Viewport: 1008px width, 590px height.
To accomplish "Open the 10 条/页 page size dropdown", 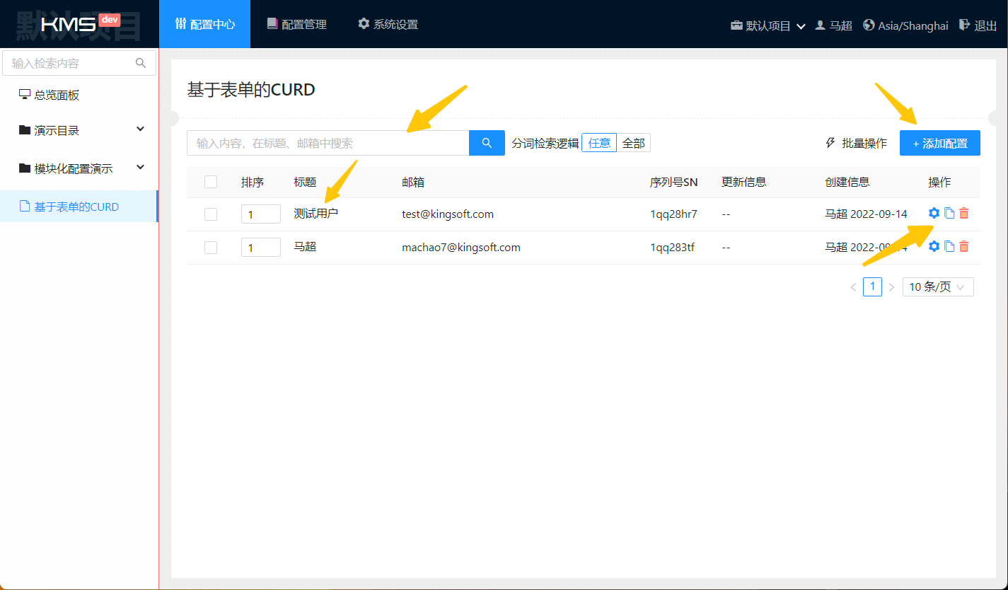I will [937, 287].
